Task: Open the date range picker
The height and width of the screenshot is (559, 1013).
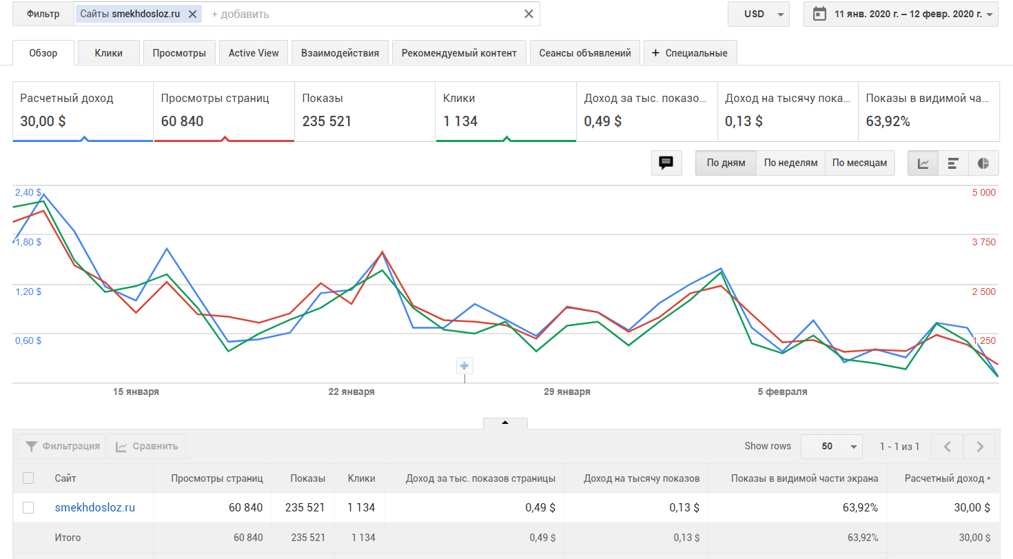Action: coord(901,14)
